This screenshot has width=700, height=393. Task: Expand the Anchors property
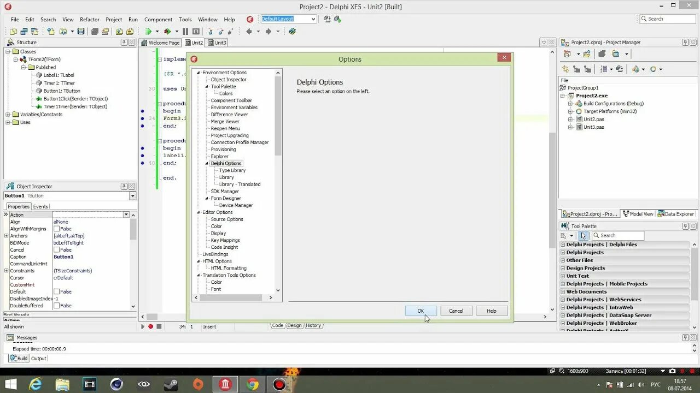click(x=7, y=236)
